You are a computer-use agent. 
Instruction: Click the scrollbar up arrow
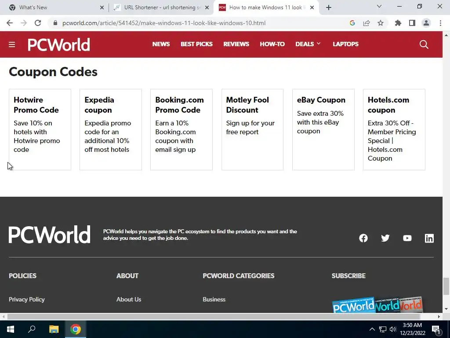(446, 35)
